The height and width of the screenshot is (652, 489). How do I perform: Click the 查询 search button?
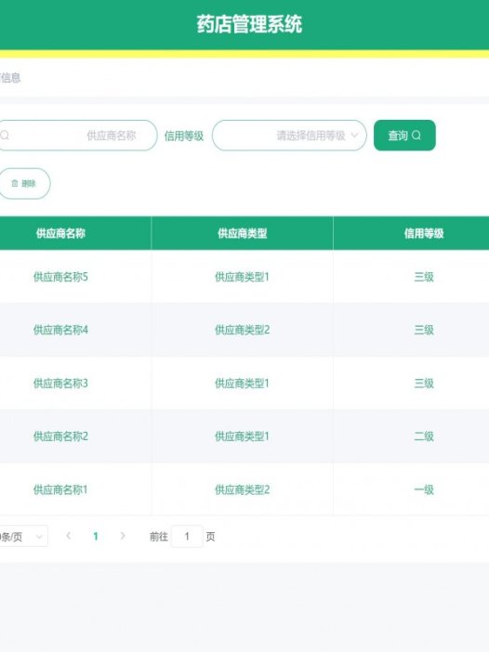point(404,136)
